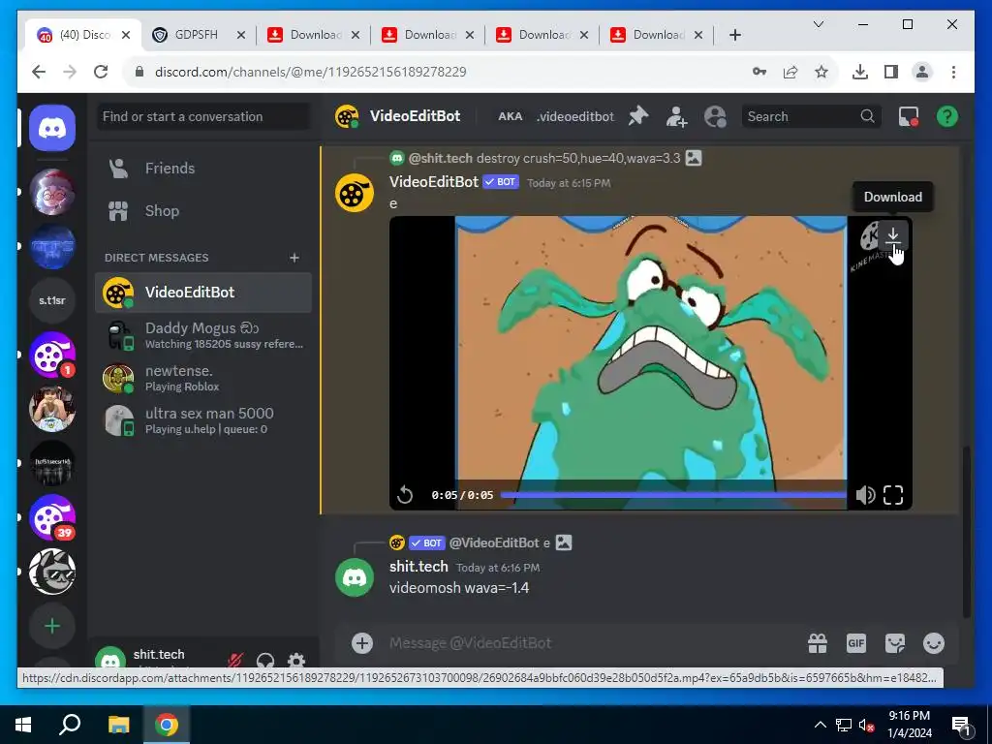Open pinned messages icon
The image size is (992, 744).
tap(638, 116)
